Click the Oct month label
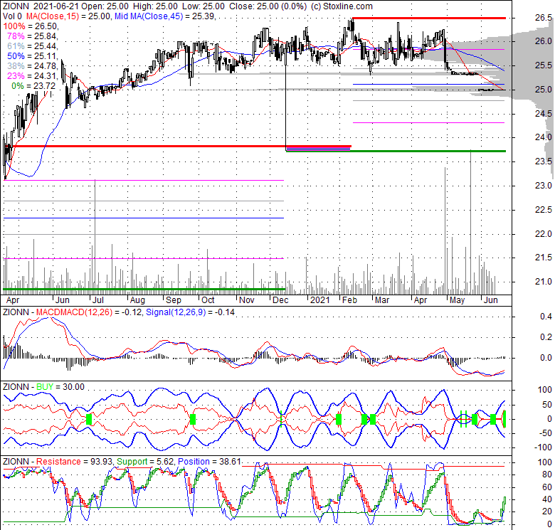This screenshot has height=530, width=555. [208, 300]
